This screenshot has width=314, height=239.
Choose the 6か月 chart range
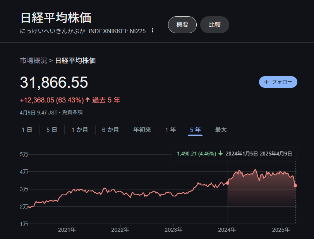[110, 130]
